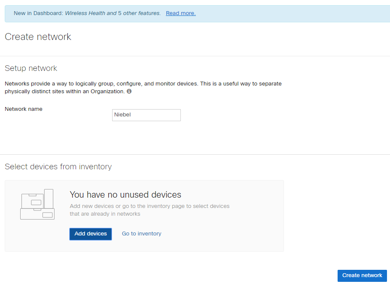Click the "physically distinct sites" text line
The image size is (390, 287).
point(64,92)
